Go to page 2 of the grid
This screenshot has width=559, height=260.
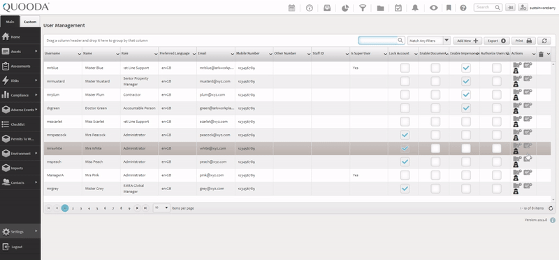click(73, 208)
